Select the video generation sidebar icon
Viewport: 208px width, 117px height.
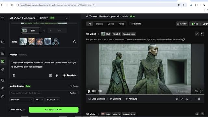point(3,61)
